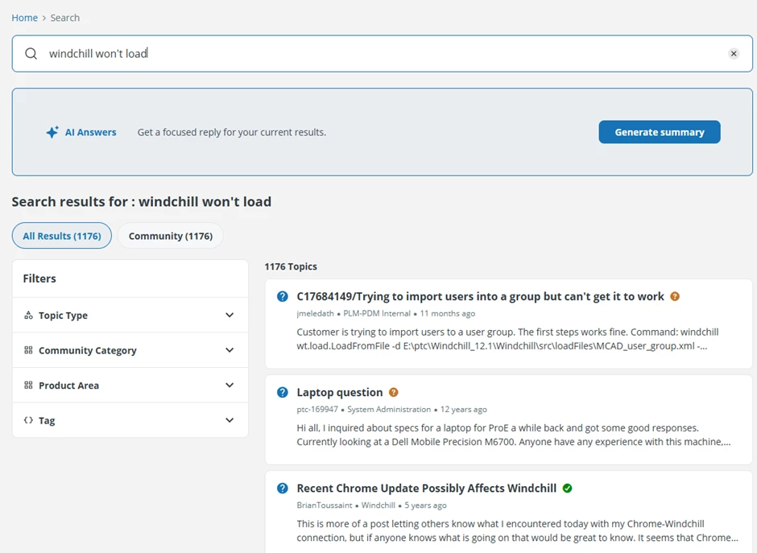
Task: Click the '11 months ago' timestamp
Action: (448, 314)
